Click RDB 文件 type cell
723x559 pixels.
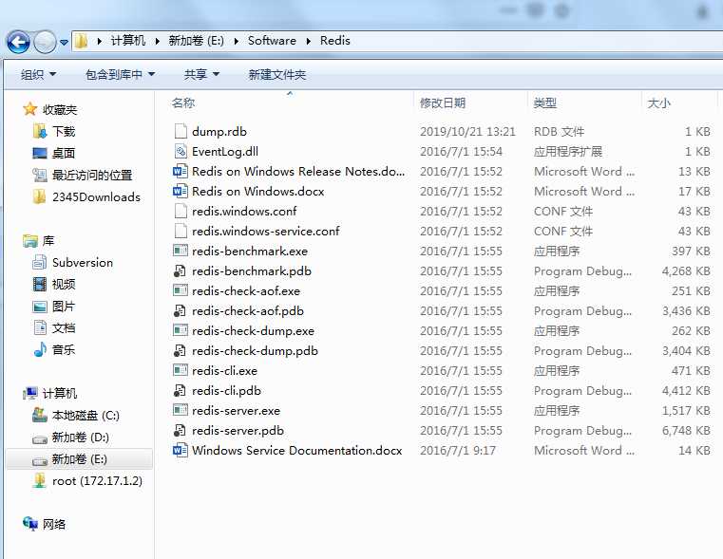[559, 132]
